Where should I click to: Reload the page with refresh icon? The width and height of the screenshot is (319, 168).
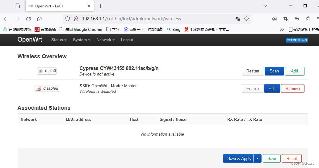pyautogui.click(x=28, y=19)
